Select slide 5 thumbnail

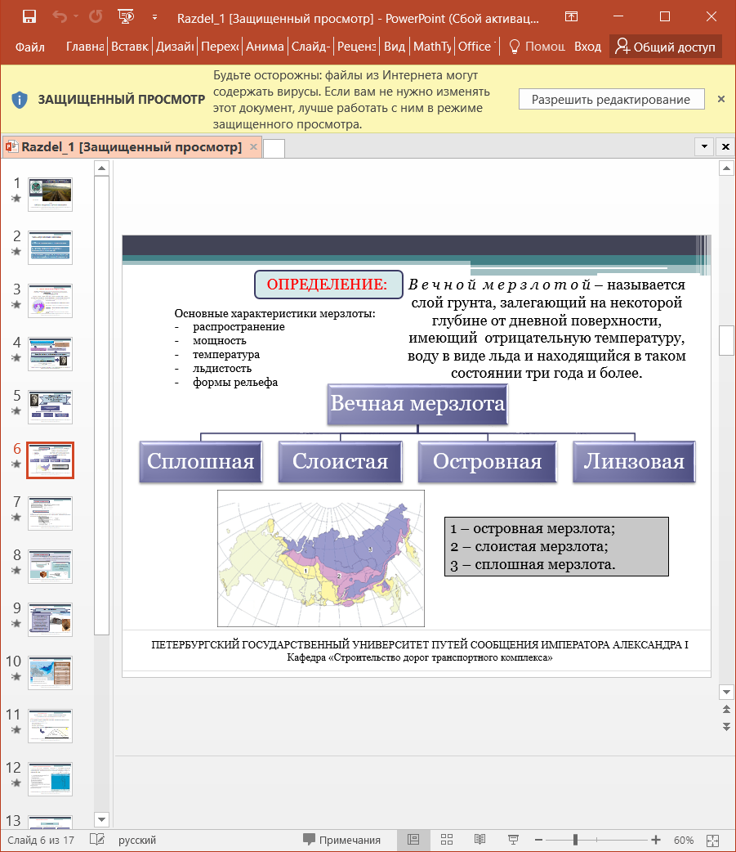[50, 407]
